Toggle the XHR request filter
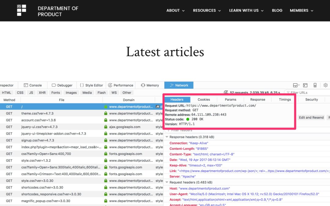 [x=42, y=92]
